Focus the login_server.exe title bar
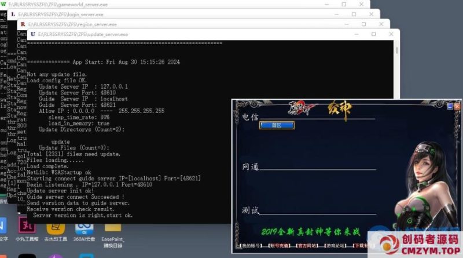 174,14
